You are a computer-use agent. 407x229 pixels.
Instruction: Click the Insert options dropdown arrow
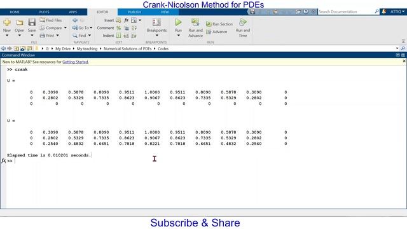tap(140, 20)
